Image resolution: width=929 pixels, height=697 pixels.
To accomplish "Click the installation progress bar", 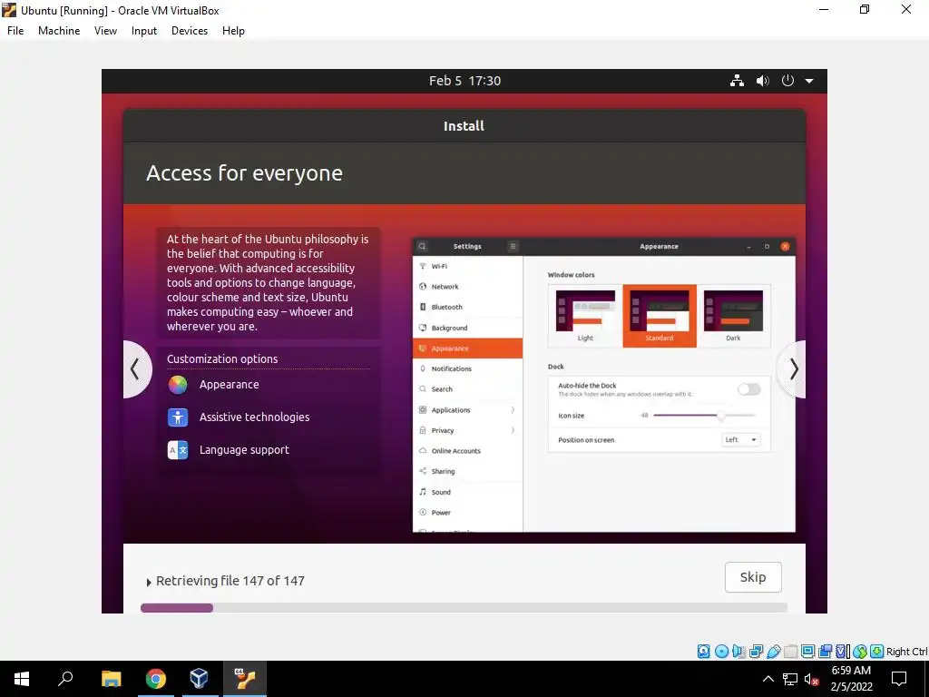I will pyautogui.click(x=464, y=607).
